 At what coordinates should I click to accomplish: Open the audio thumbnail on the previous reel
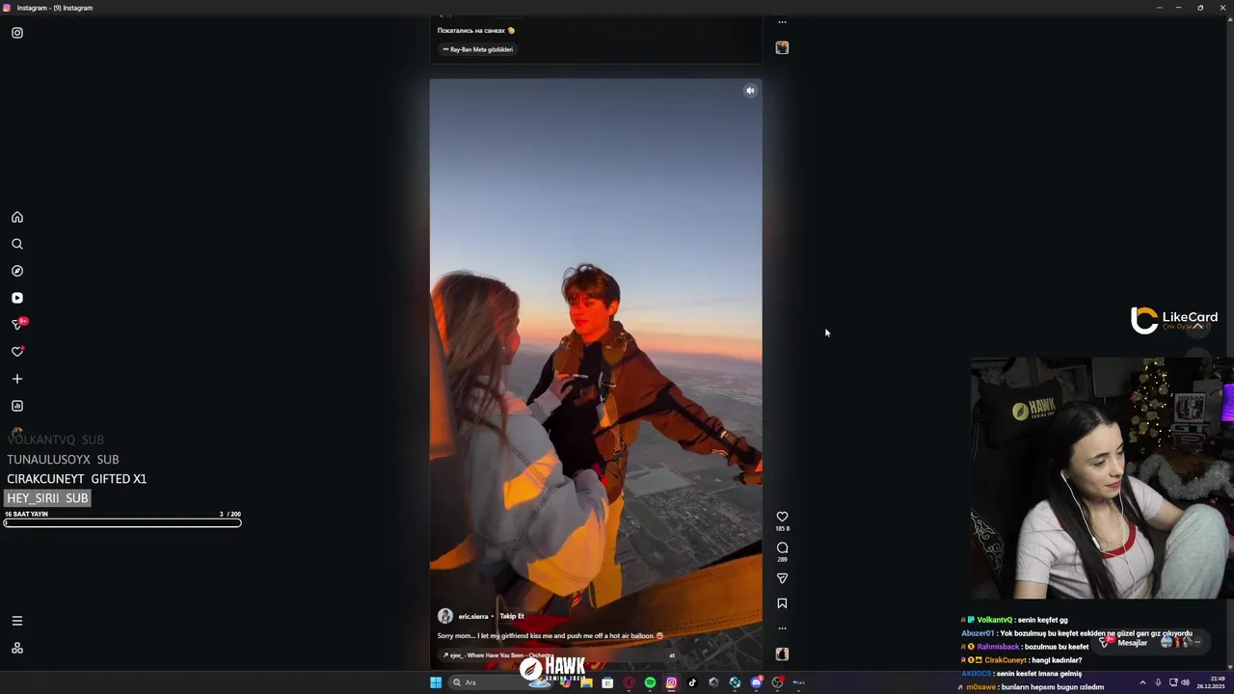782,47
